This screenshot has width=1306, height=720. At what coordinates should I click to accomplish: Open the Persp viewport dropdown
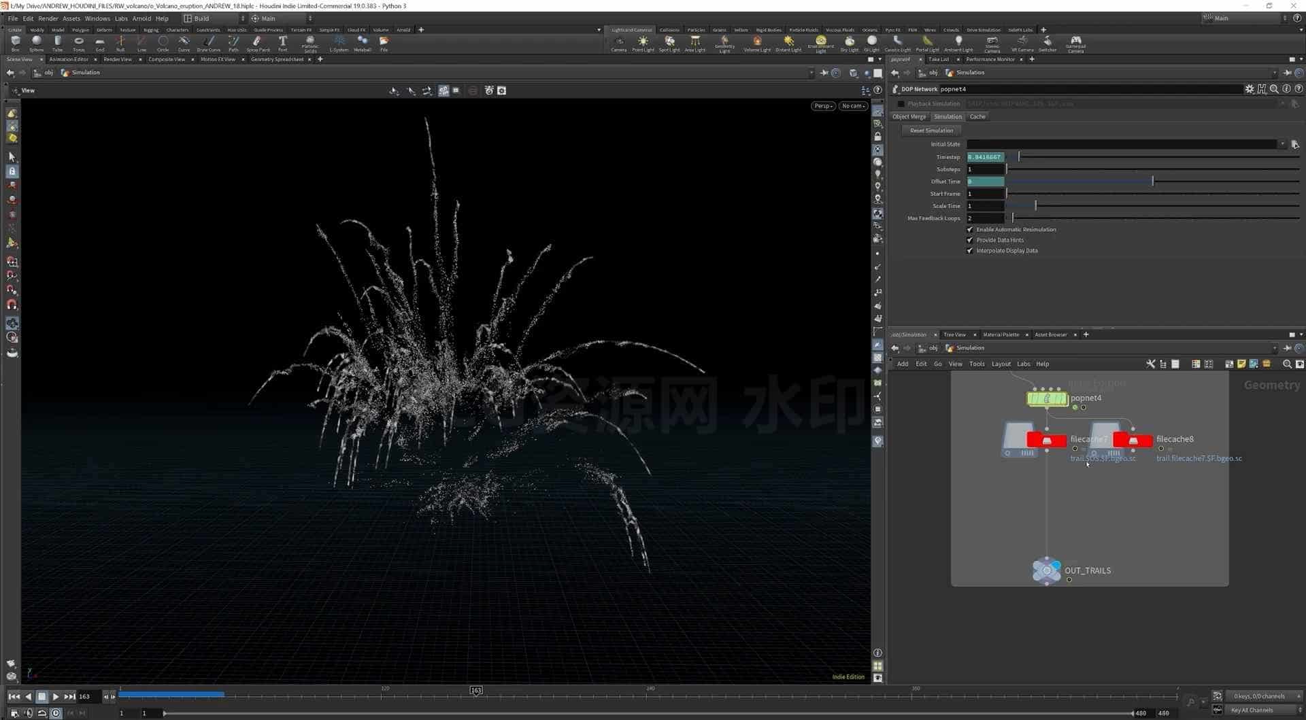point(823,106)
